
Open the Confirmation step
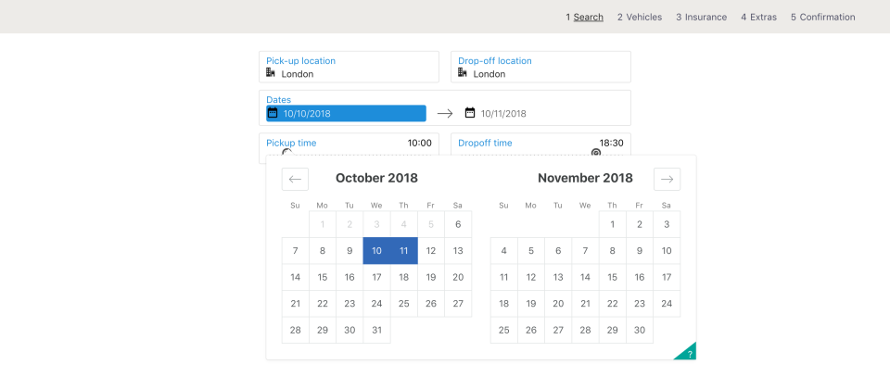pyautogui.click(x=822, y=17)
